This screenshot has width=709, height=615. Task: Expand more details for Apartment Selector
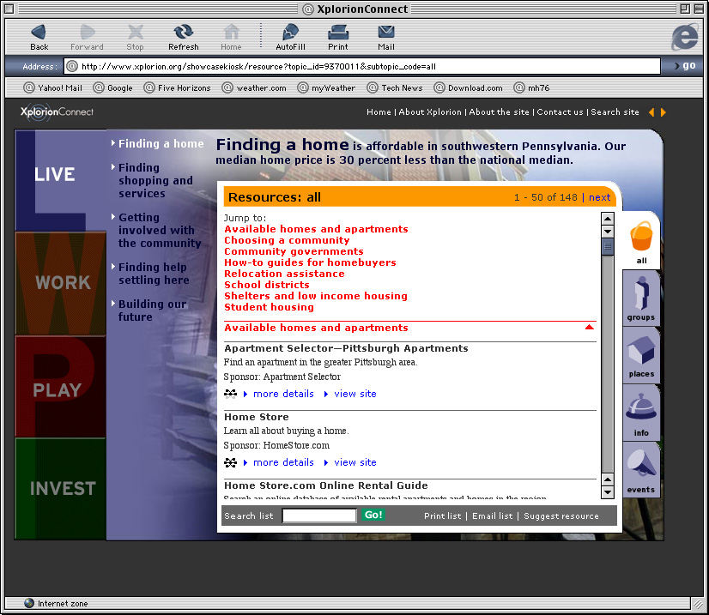point(282,394)
